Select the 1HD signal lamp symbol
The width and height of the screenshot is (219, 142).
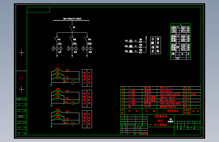[140, 42]
